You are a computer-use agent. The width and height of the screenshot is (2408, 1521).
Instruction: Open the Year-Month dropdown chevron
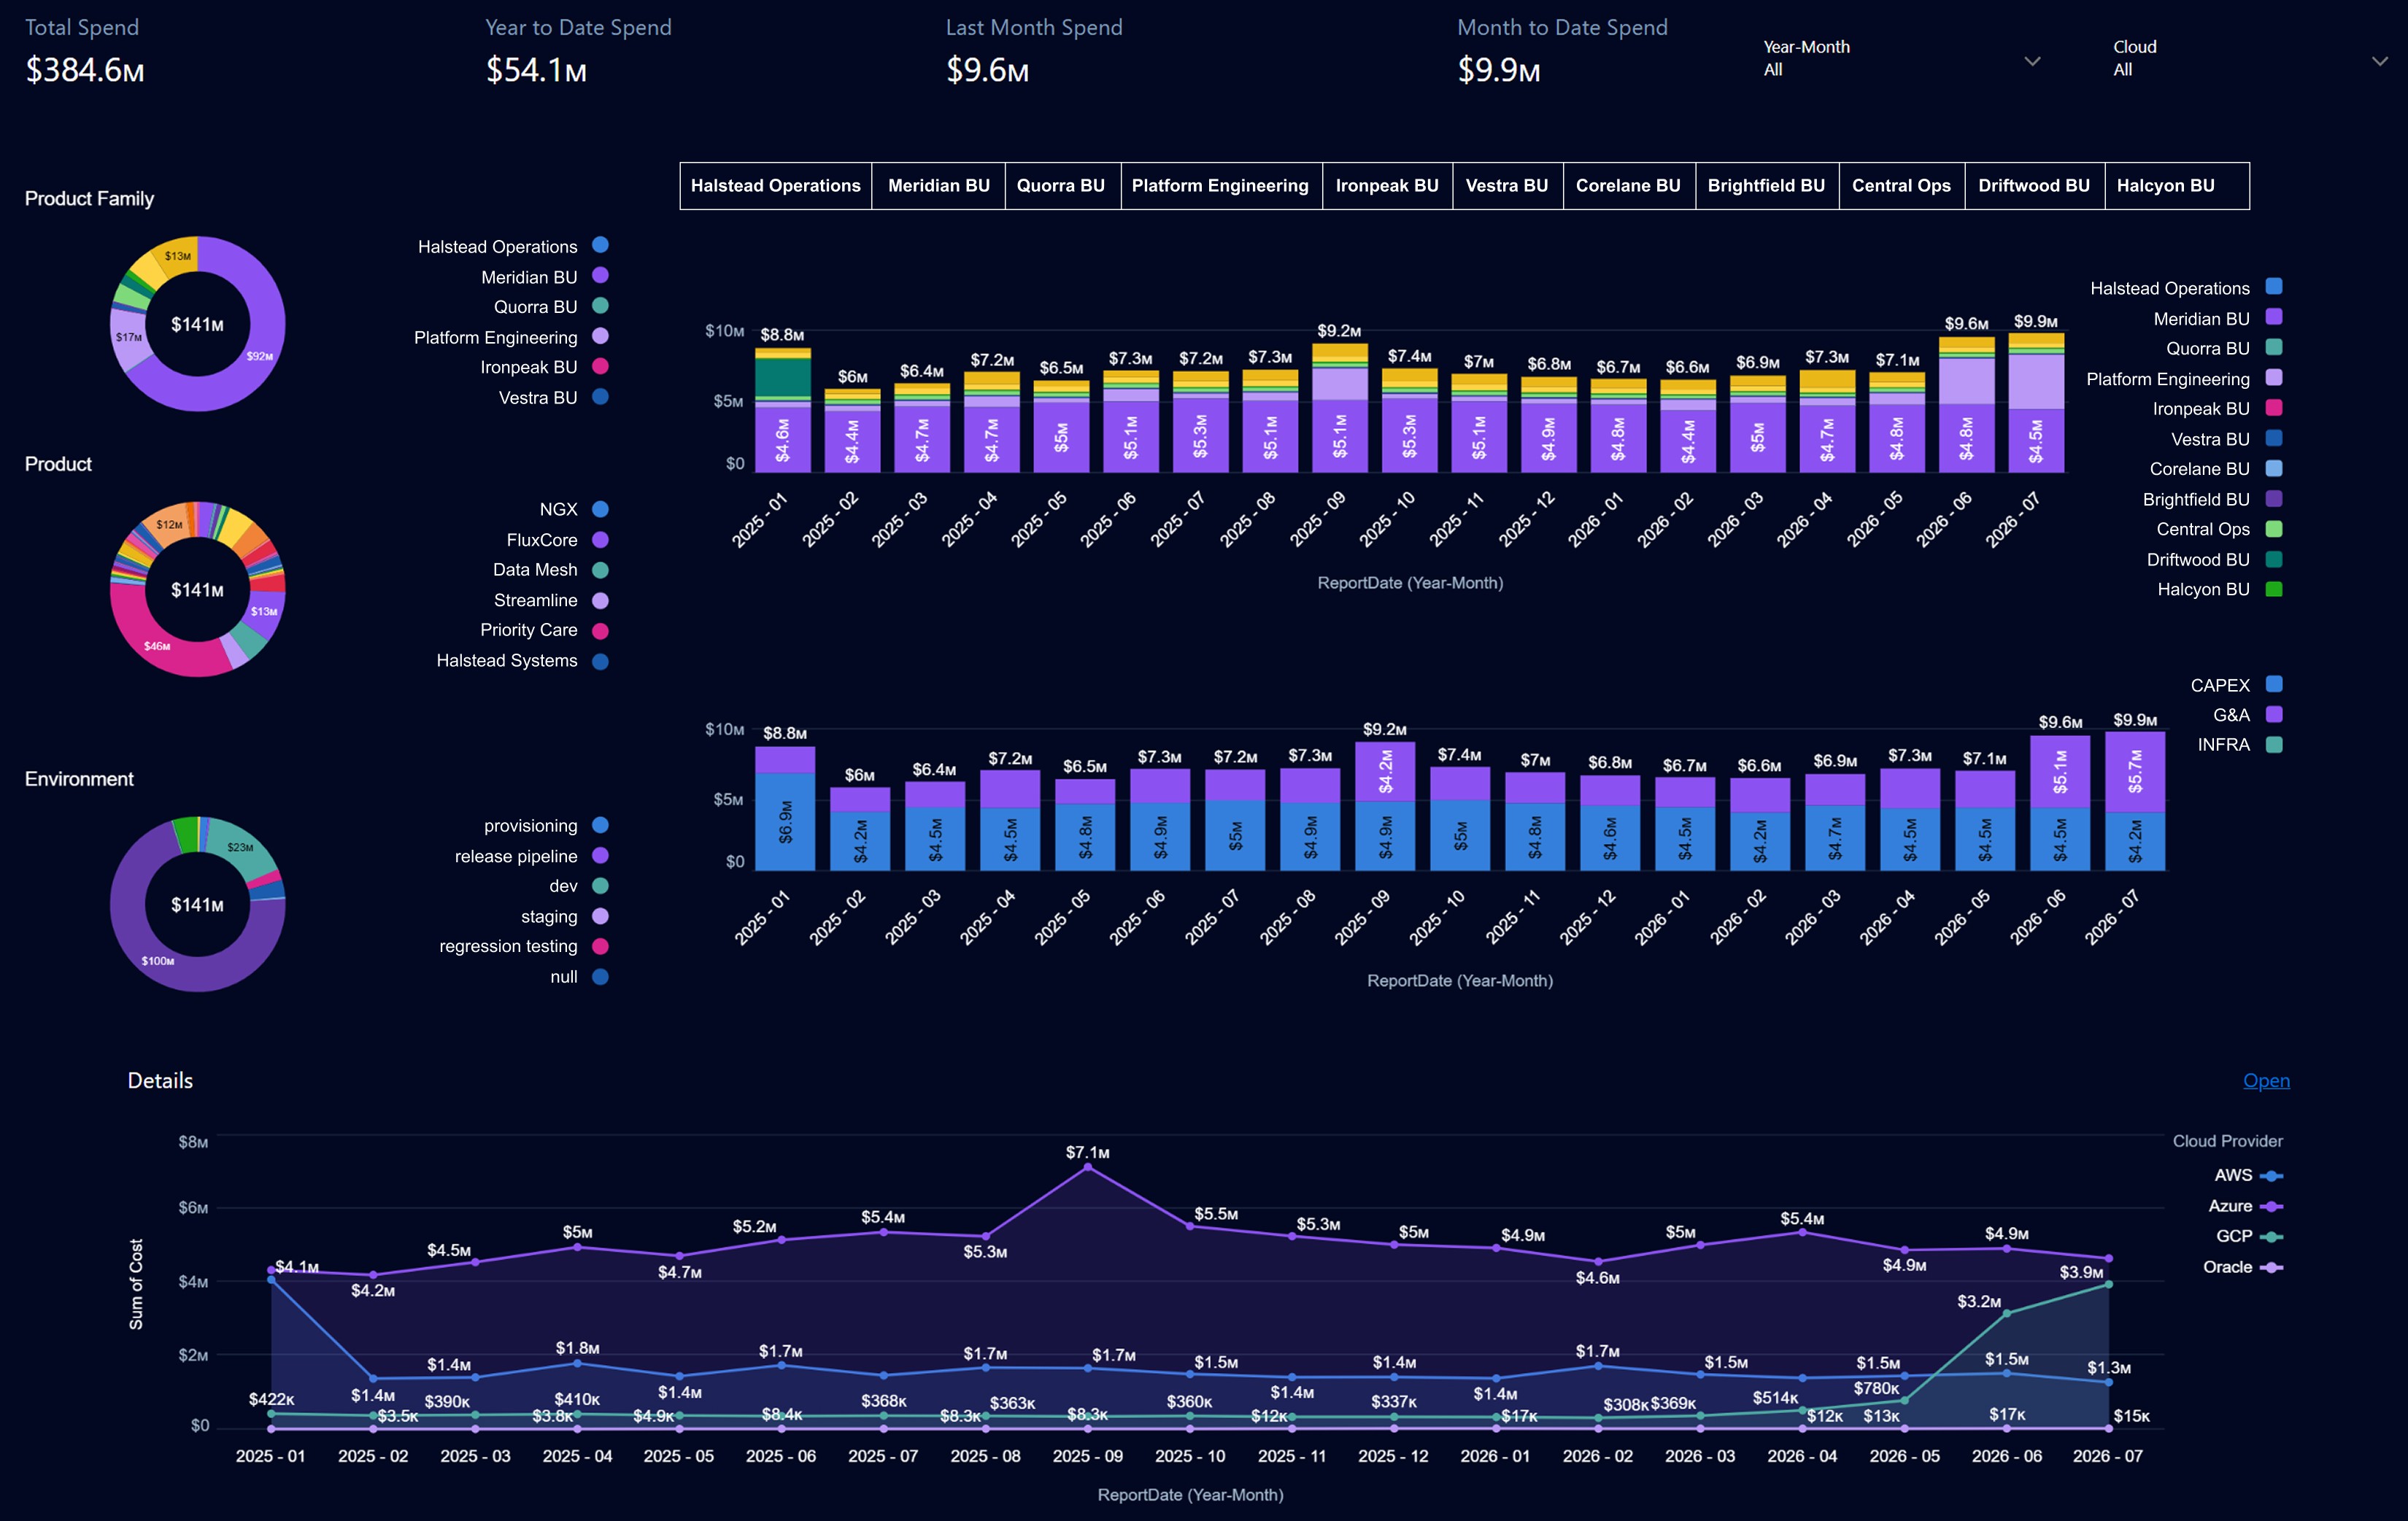(x=2032, y=61)
